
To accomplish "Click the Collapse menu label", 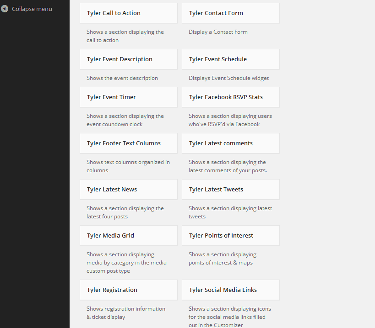I will (x=32, y=9).
